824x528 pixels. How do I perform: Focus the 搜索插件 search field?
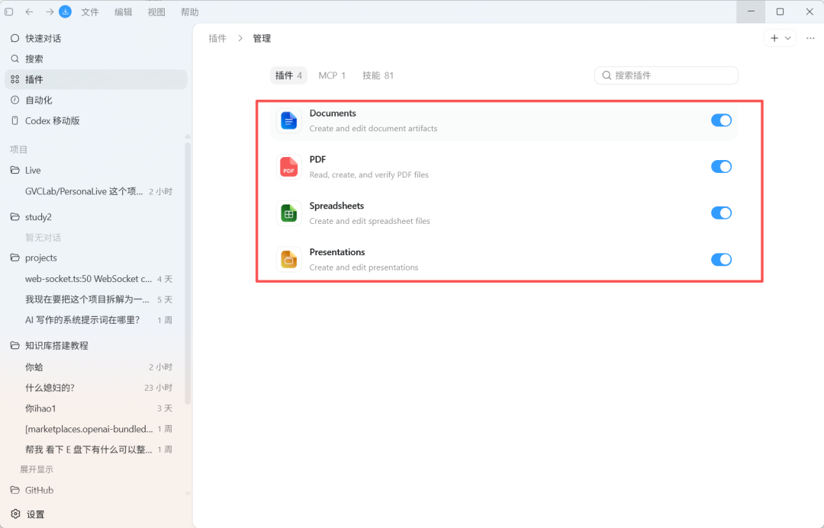click(x=666, y=75)
